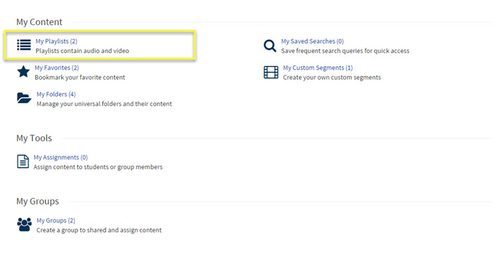Open My Custom Segments (1) link
The width and height of the screenshot is (498, 253).
[317, 68]
